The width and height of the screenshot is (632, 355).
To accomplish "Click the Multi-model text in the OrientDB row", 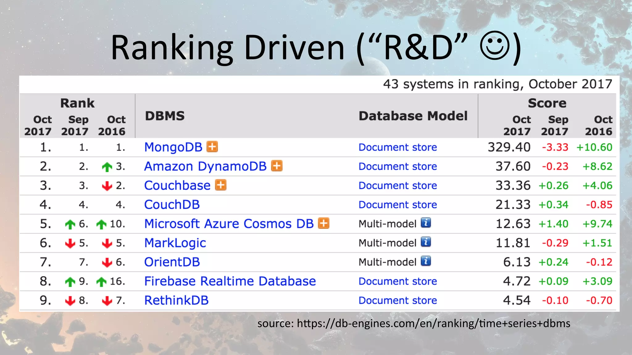I will 388,262.
